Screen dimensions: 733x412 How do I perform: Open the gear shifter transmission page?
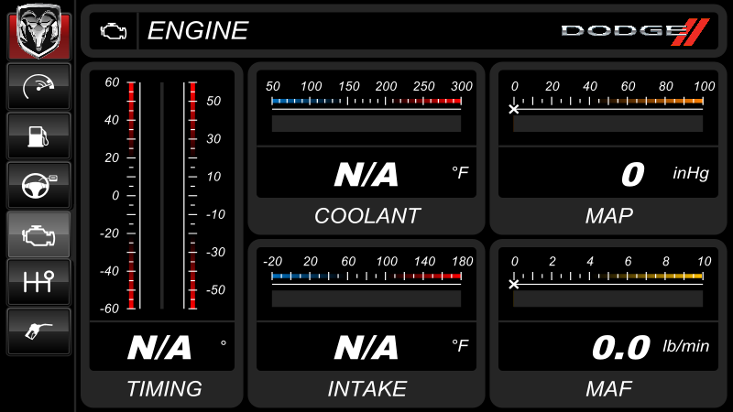coord(38,283)
